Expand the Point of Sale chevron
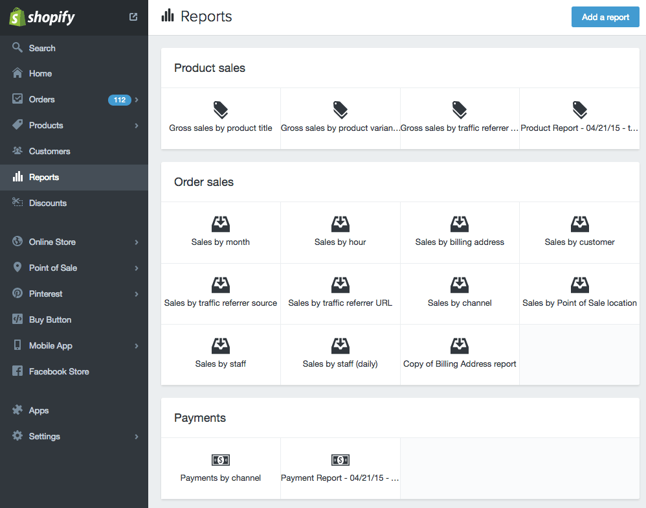Screen dimensions: 646x508 pos(137,268)
